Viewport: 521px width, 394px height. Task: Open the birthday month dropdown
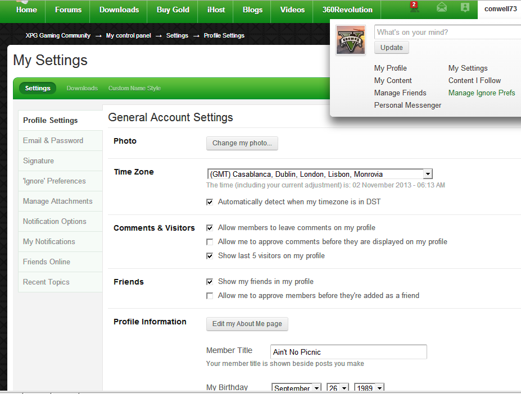click(316, 388)
